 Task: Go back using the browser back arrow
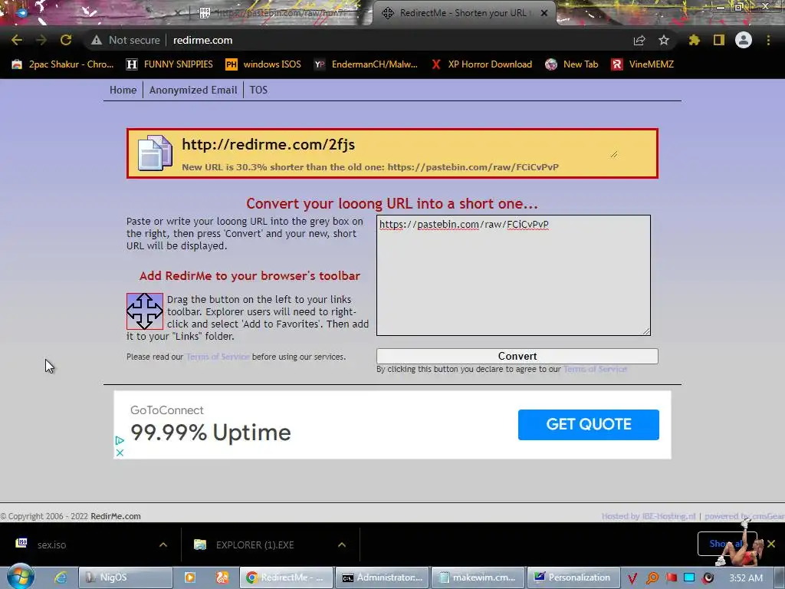[17, 40]
